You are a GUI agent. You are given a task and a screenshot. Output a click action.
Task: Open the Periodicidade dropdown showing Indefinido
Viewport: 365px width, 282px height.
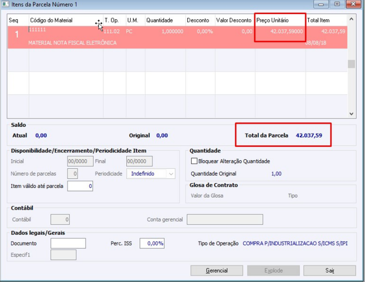(151, 174)
